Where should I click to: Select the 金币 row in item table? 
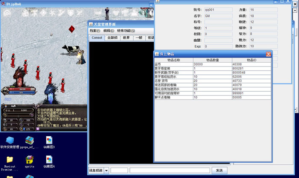[x=173, y=64]
